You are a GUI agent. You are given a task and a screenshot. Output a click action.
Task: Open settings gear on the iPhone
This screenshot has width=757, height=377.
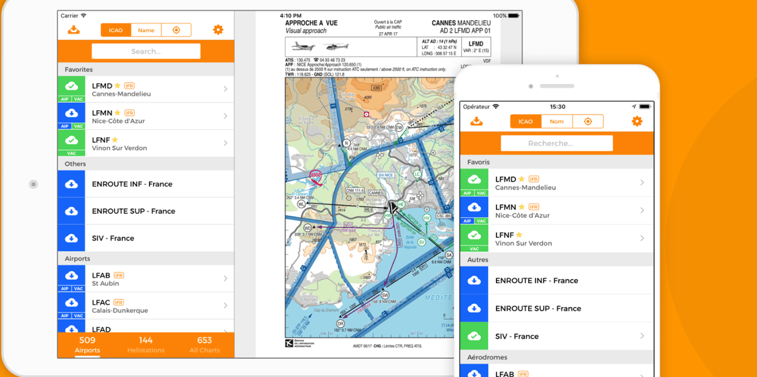[637, 121]
